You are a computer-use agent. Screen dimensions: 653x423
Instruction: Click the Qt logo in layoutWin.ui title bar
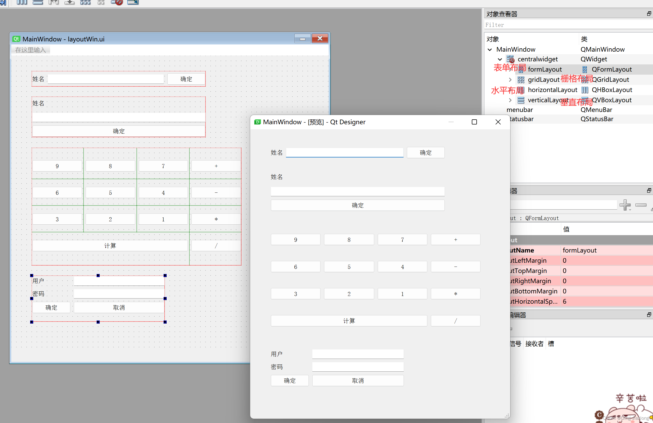[x=16, y=39]
